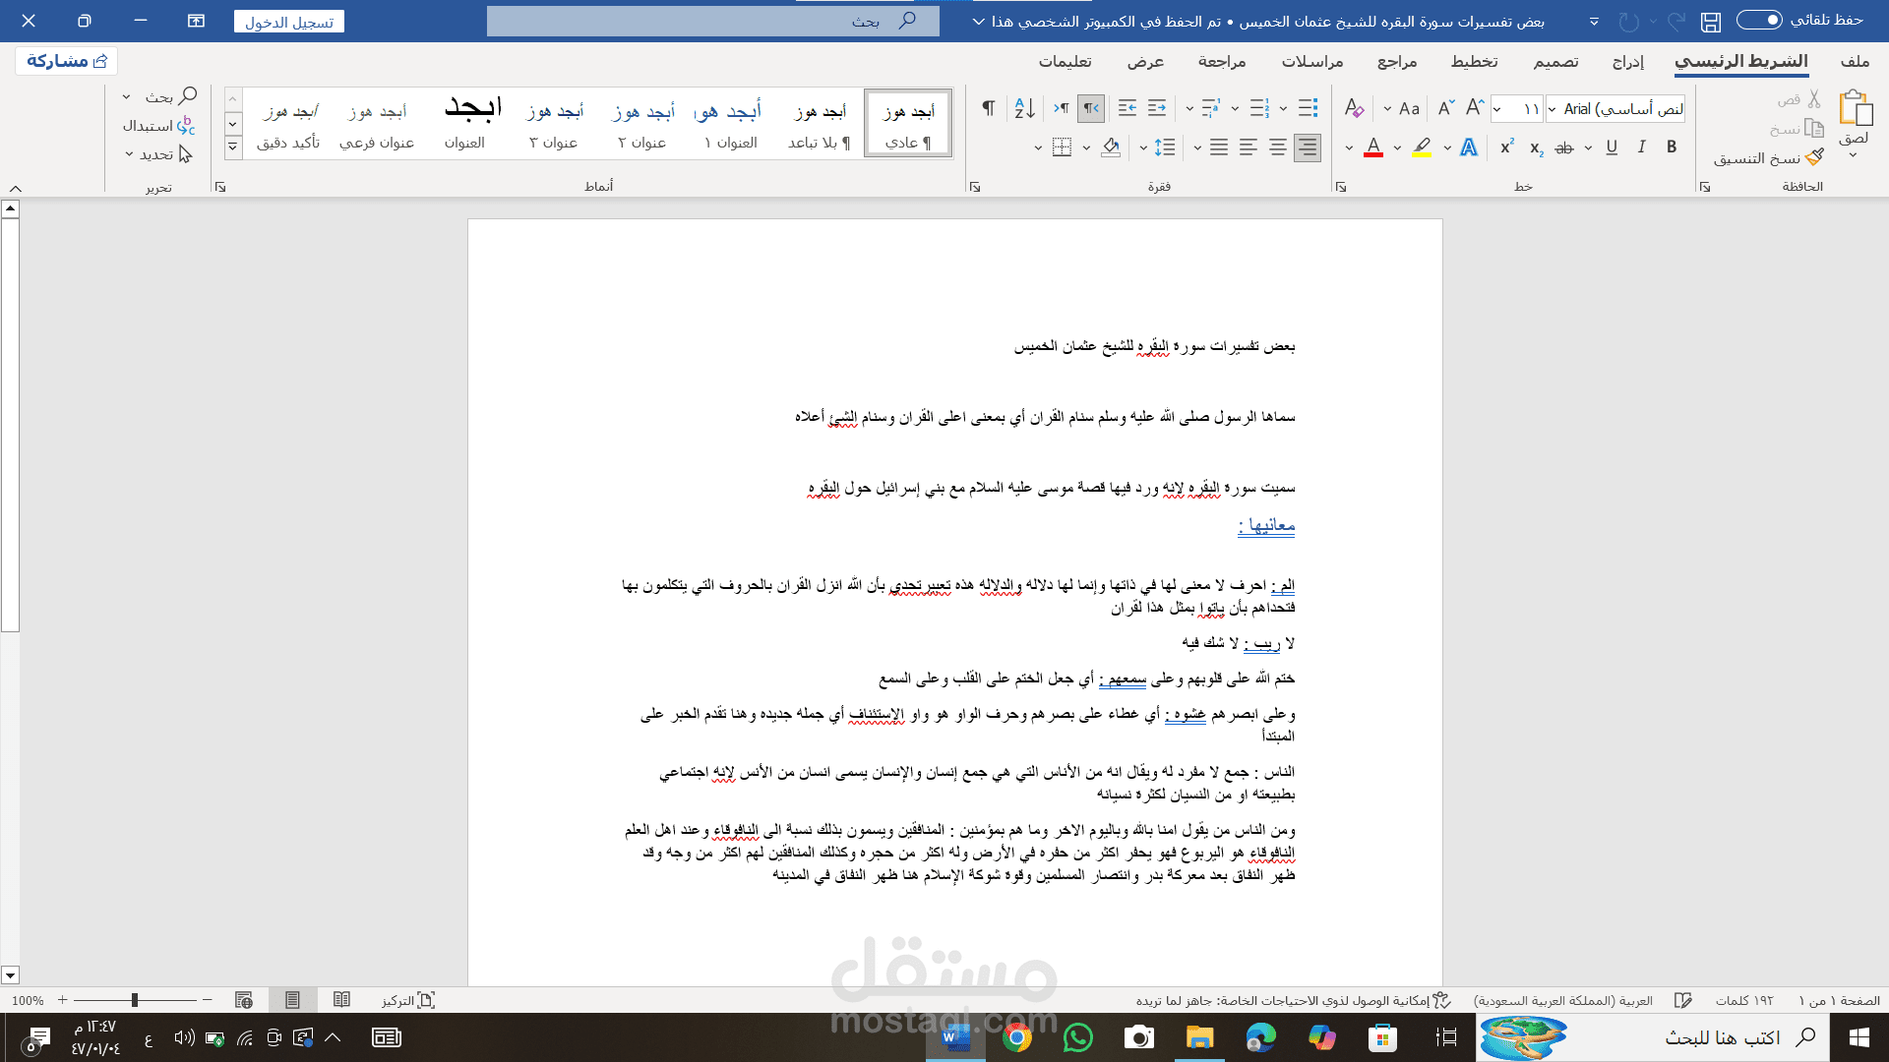Click the sort A-Z icon

1024,108
